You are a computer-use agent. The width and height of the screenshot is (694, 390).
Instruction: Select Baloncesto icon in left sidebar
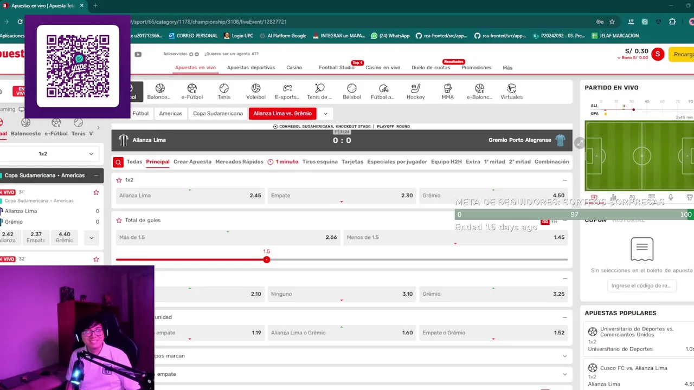[25, 123]
